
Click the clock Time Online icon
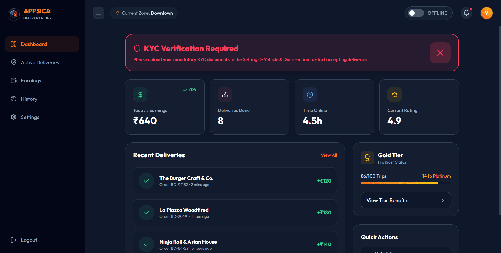pyautogui.click(x=310, y=94)
